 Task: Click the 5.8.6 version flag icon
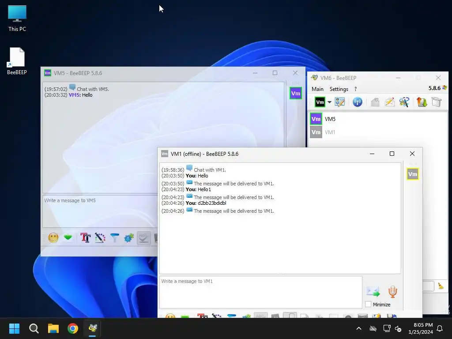(x=444, y=88)
